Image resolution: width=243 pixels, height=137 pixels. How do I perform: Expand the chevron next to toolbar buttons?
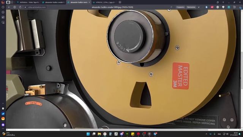tap(199, 7)
